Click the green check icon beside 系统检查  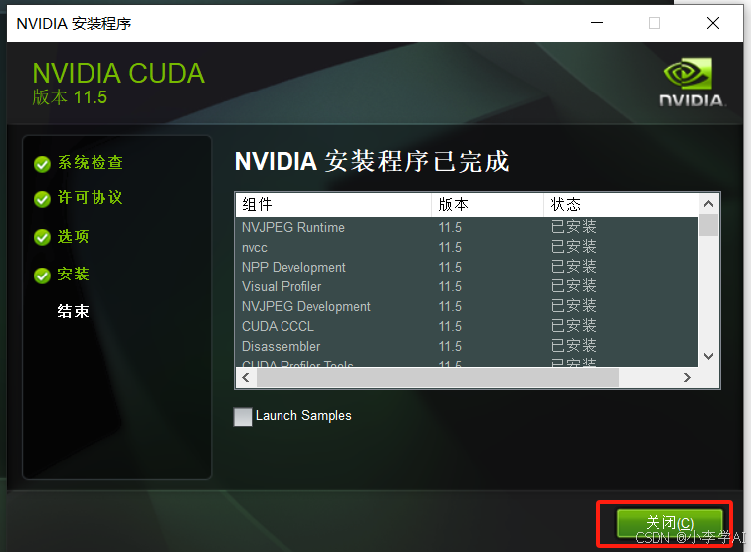point(42,164)
